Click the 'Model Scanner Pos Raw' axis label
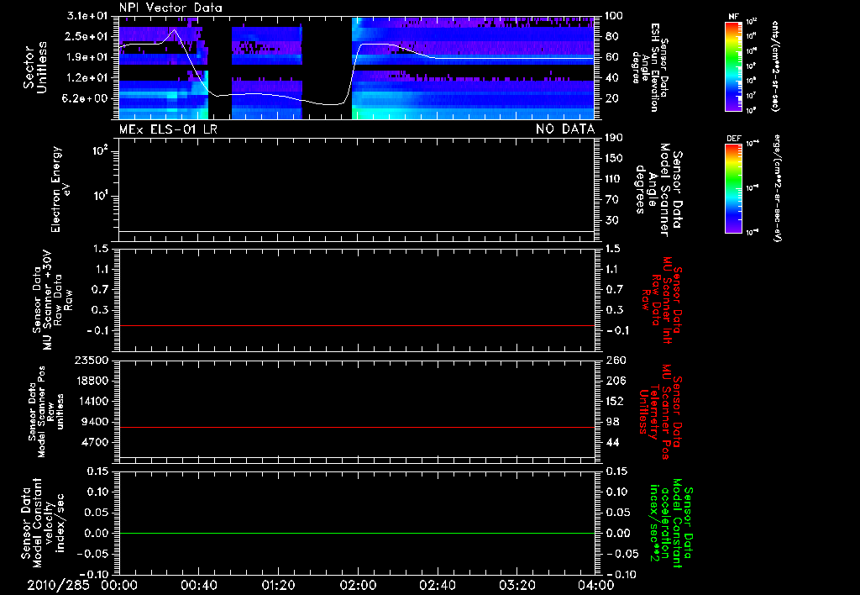The image size is (860, 595). pyautogui.click(x=46, y=412)
